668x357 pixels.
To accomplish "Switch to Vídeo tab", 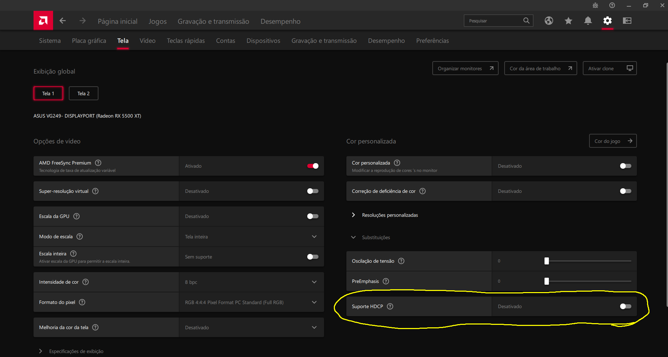I will coord(148,41).
